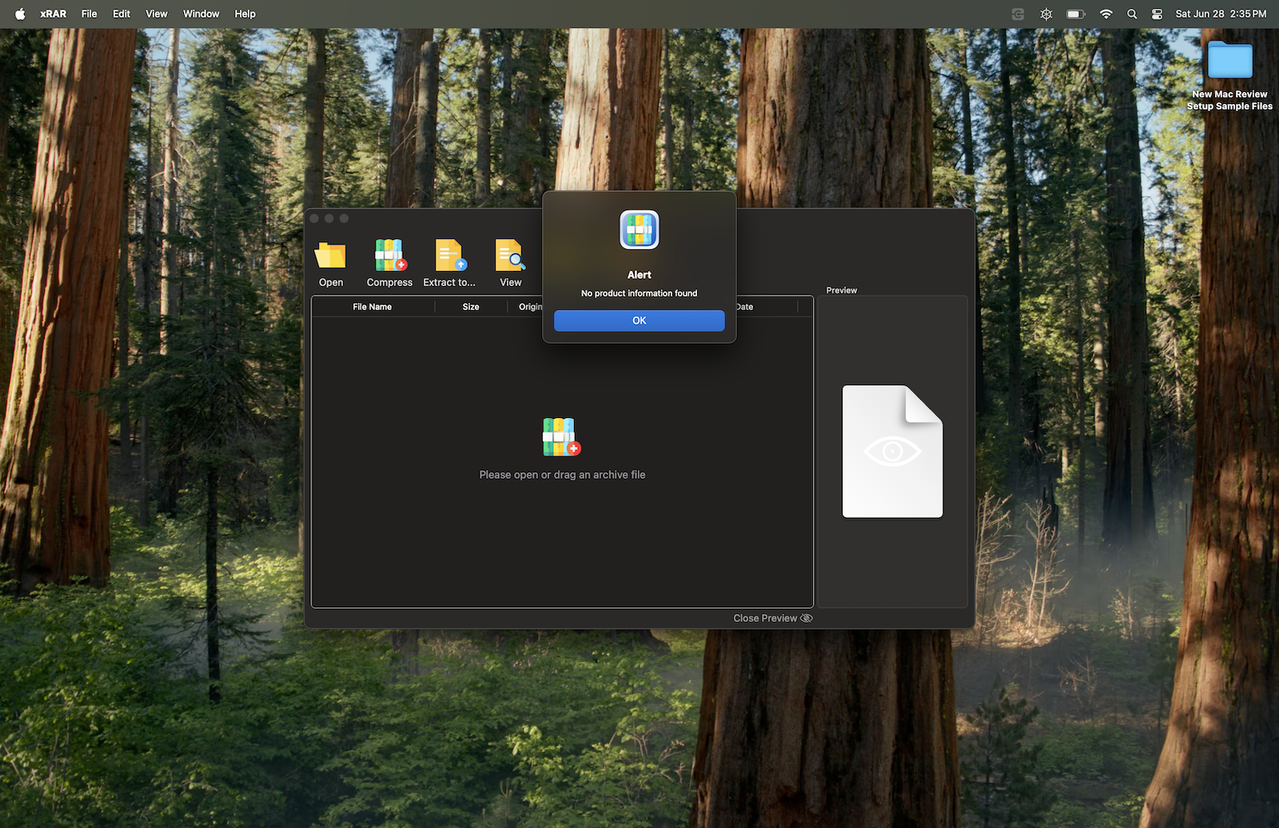Open Spotlight search in the menu bar
The width and height of the screenshot is (1279, 828).
coord(1132,14)
